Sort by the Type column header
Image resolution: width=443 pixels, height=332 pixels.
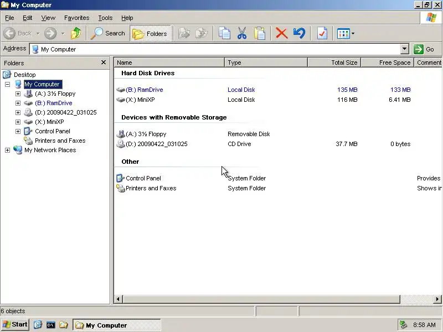(266, 63)
